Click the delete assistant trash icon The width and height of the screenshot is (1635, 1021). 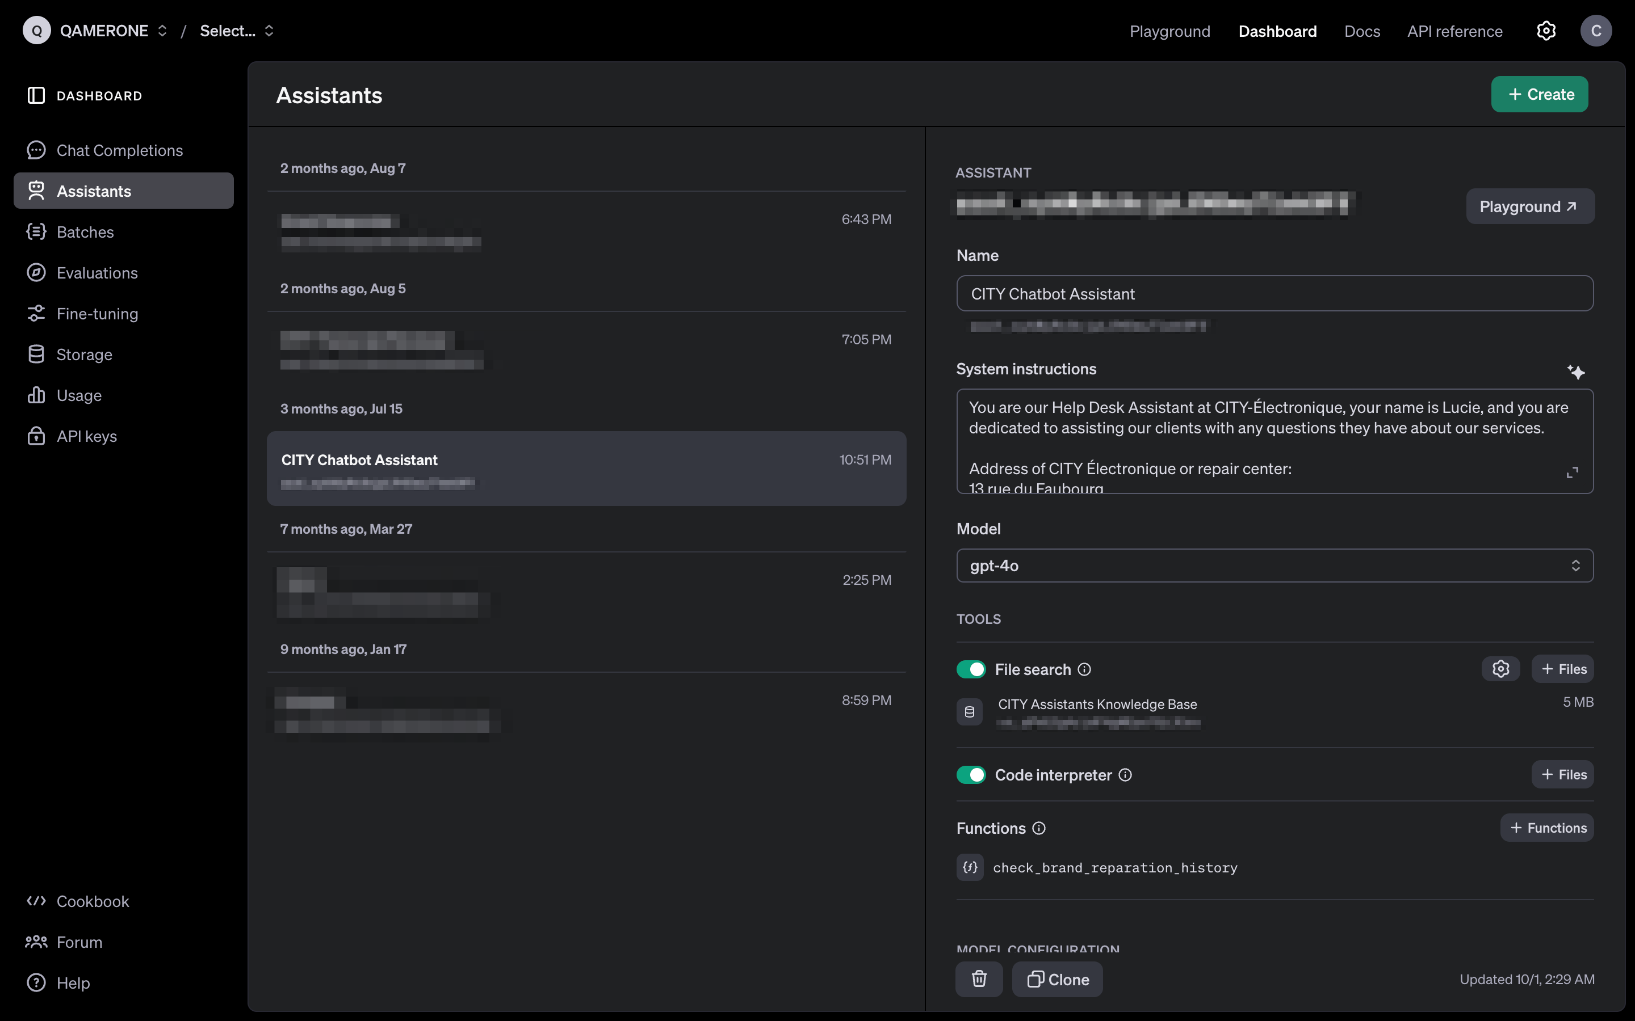click(979, 979)
